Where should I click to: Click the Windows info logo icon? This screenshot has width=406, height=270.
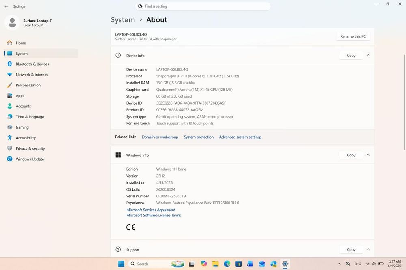pos(118,155)
